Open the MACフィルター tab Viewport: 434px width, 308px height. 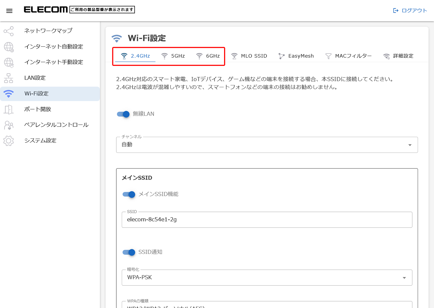pyautogui.click(x=349, y=56)
